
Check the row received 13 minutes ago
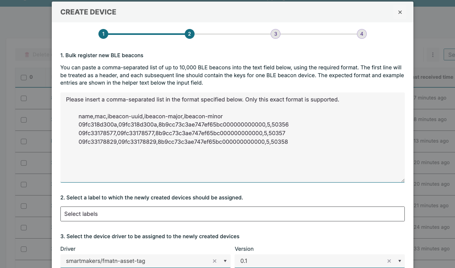[24, 141]
